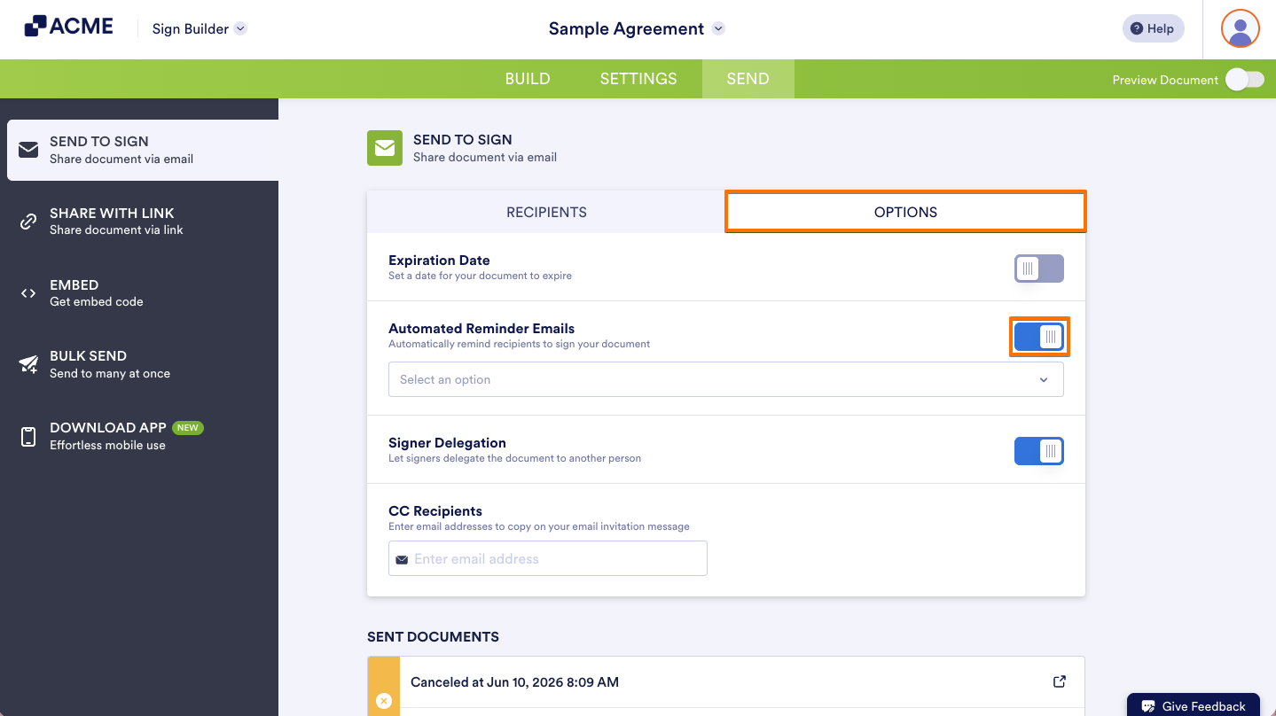Image resolution: width=1276 pixels, height=716 pixels.
Task: Click the mobile phone icon in sidebar
Action: tap(28, 436)
